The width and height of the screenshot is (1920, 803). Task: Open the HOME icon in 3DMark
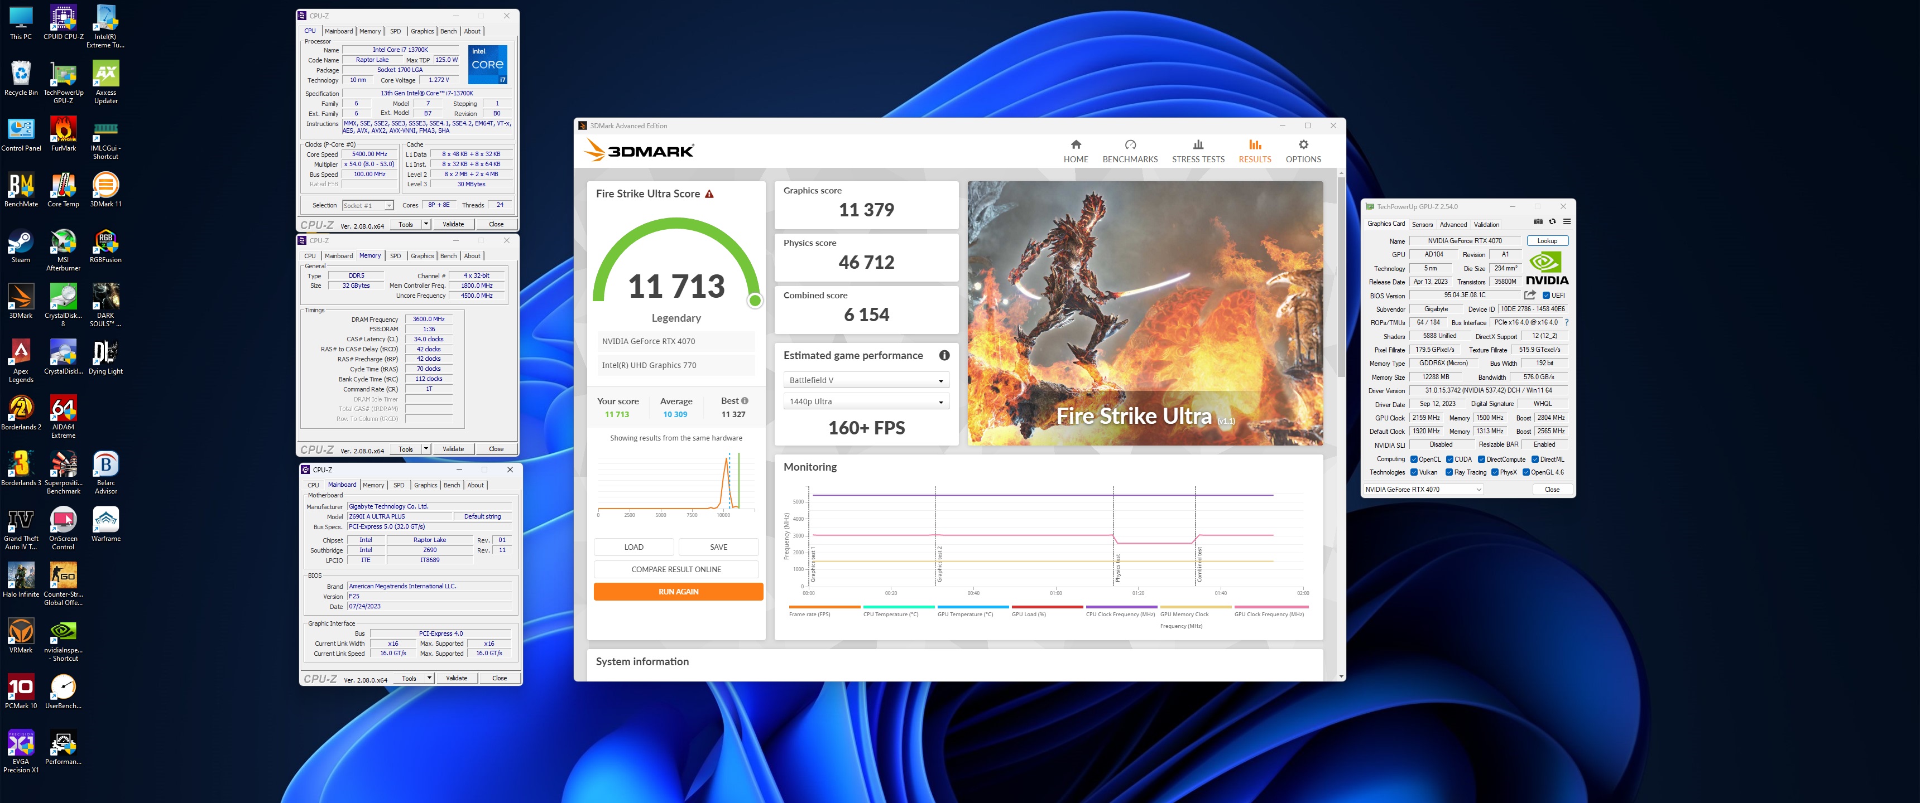(x=1076, y=144)
